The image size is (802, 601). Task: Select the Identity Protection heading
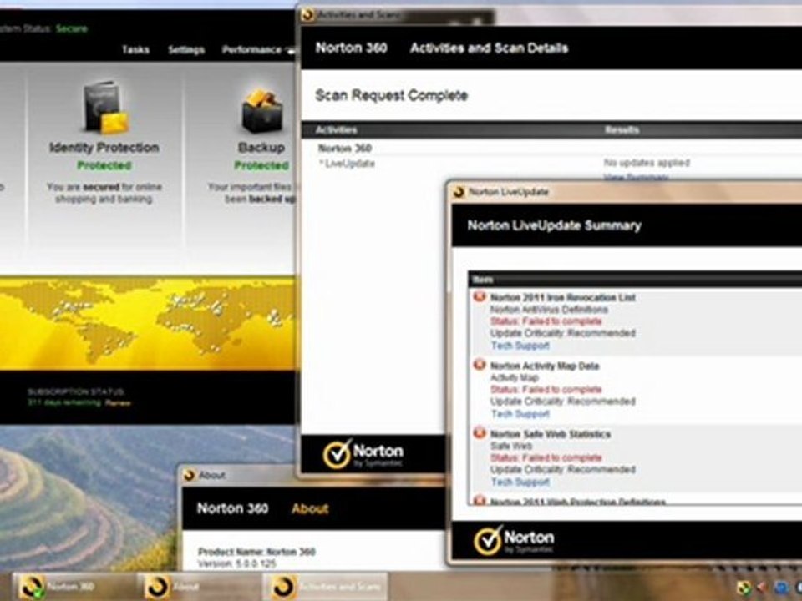(x=104, y=148)
